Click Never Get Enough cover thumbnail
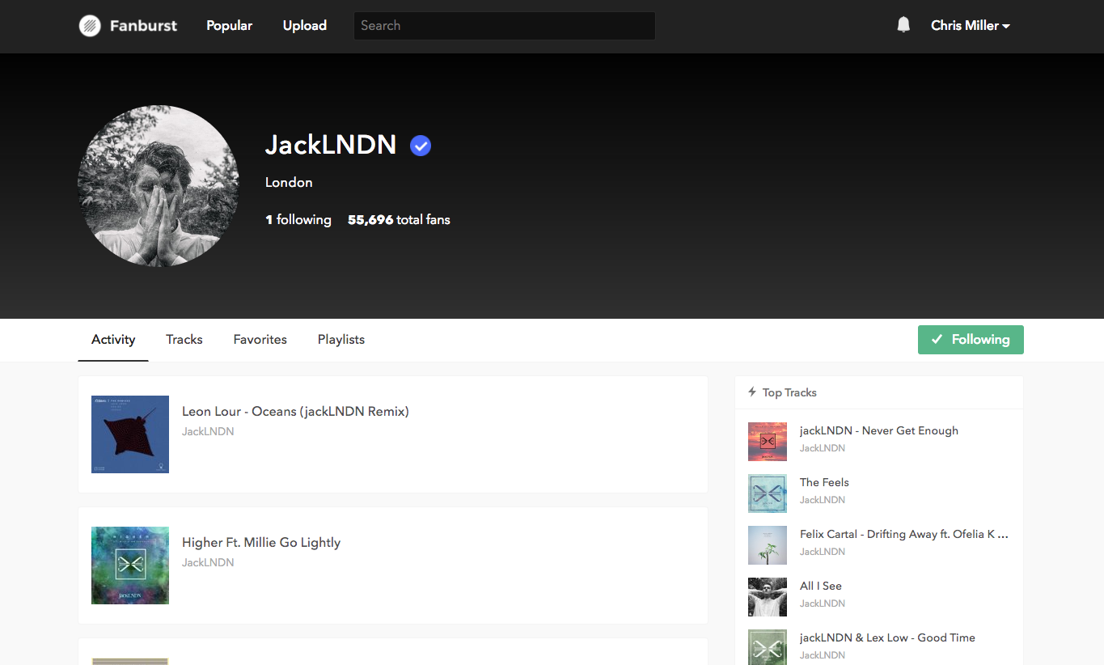The image size is (1104, 665). (x=768, y=442)
